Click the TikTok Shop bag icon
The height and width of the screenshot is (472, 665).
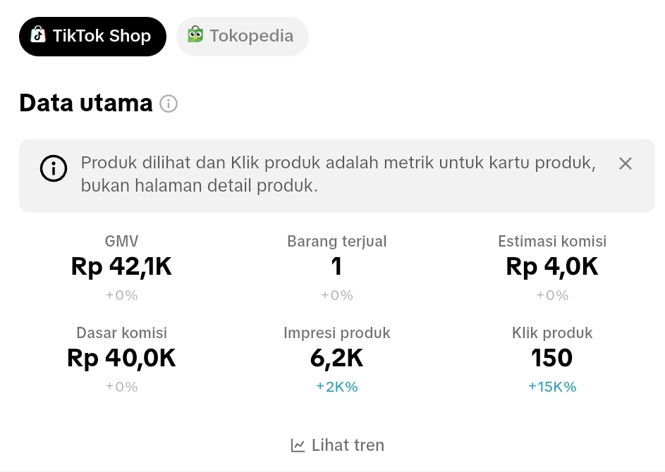click(x=38, y=35)
